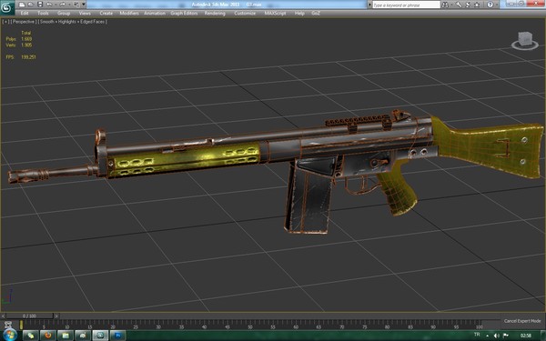Image resolution: width=546 pixels, height=341 pixels.
Task: Open the 3ds Max application menu logo
Action: tap(6, 7)
